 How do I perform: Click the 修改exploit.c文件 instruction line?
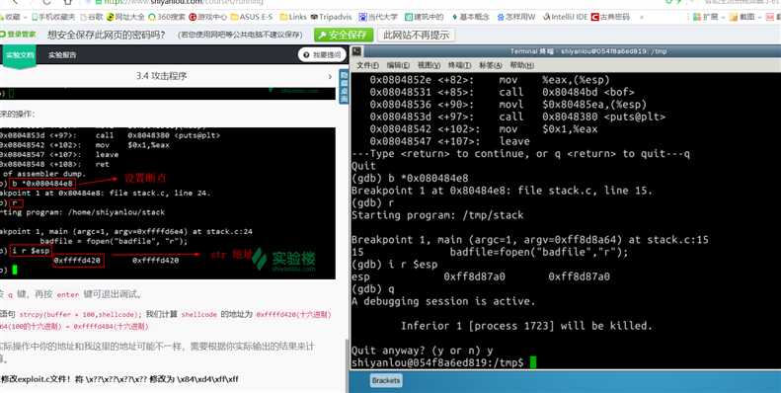[119, 379]
